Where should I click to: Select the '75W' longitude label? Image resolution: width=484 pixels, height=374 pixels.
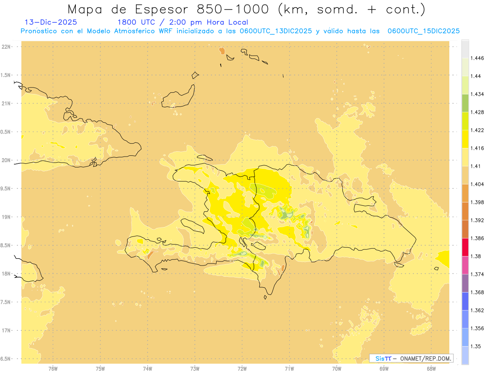tap(100, 368)
